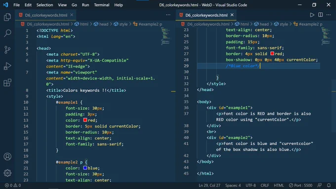336x189 pixels.
Task: Open the Extensions view
Action: 7,82
